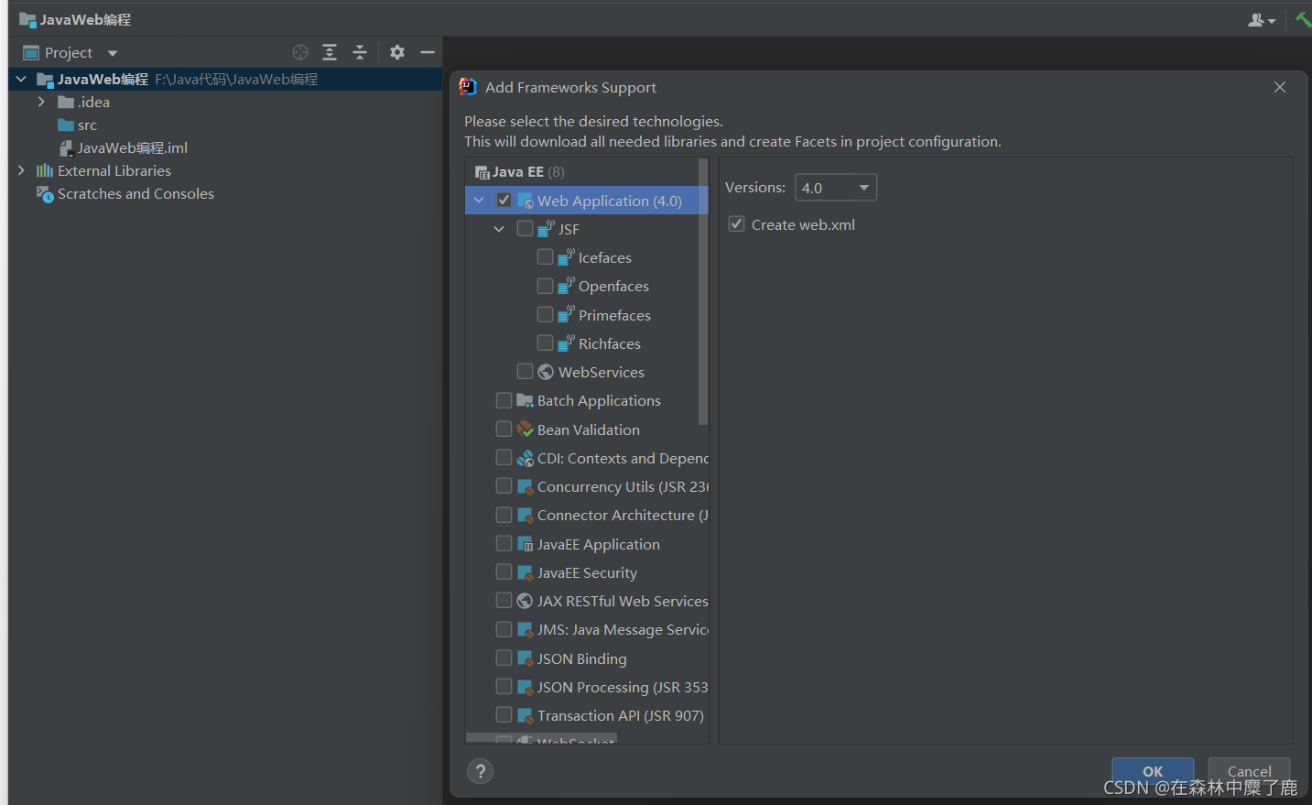Select Openfaces row text

click(613, 286)
